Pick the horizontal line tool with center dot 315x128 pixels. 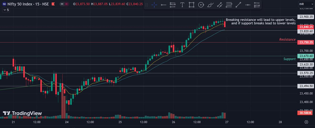[248, 5]
